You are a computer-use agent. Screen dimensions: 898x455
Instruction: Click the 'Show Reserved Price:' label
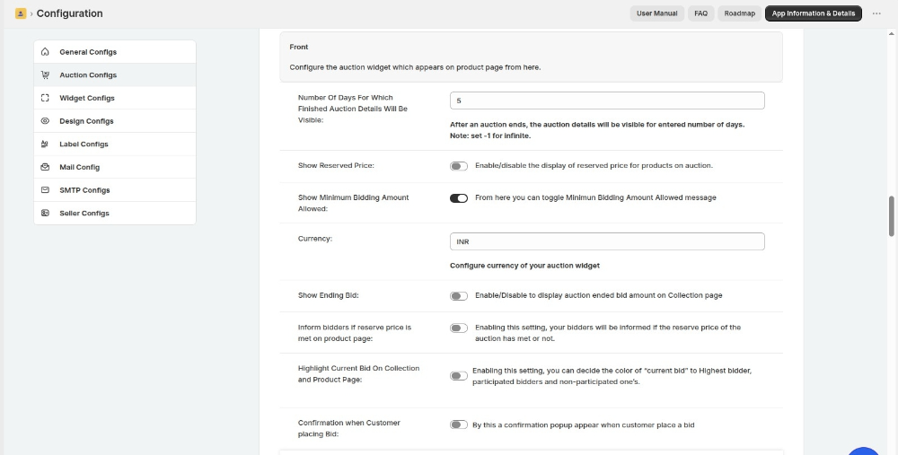point(336,165)
